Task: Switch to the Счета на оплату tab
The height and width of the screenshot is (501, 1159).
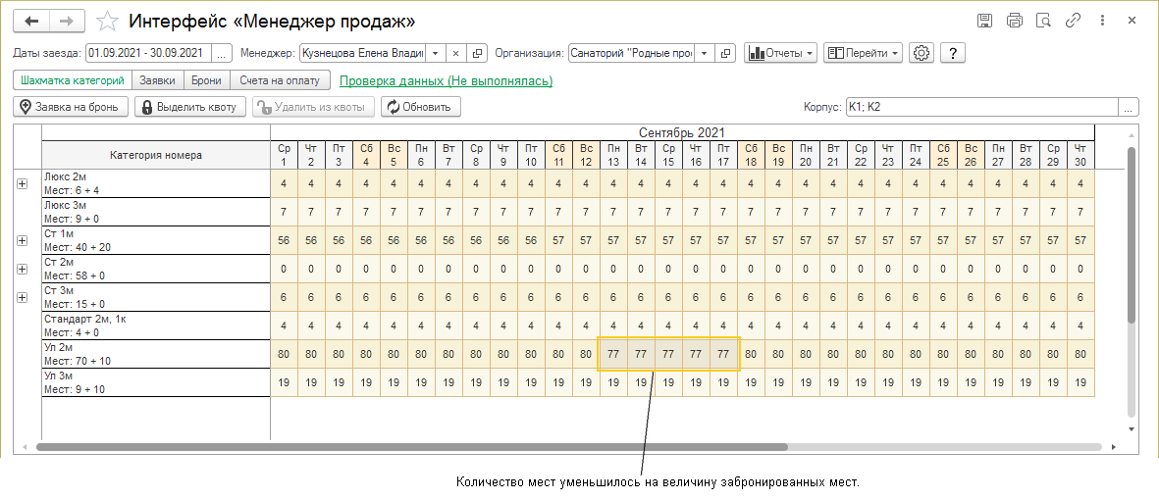Action: 280,79
